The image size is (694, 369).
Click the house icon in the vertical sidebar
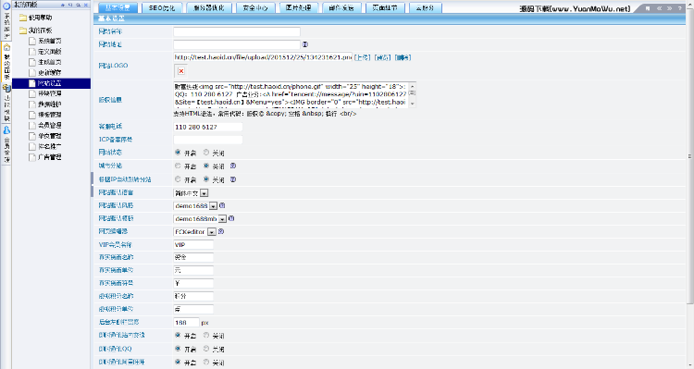pos(6,48)
